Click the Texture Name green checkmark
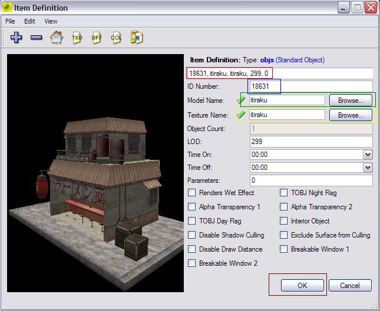Image resolution: width=380 pixels, height=311 pixels. coord(241,115)
